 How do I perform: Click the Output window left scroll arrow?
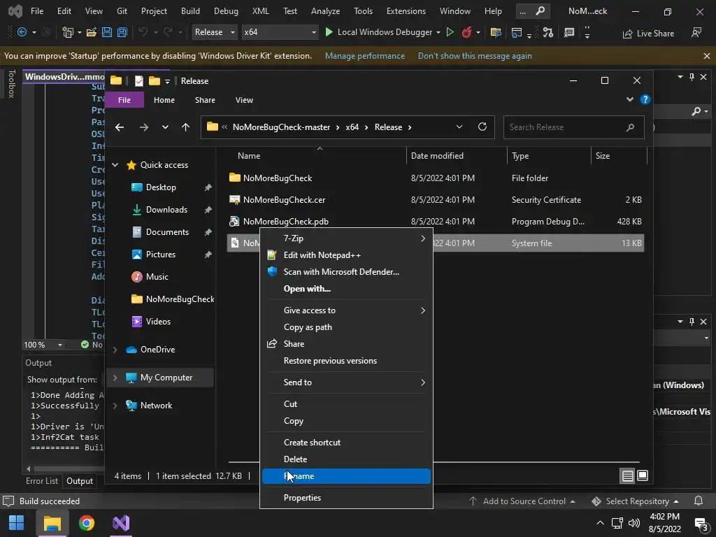28,468
